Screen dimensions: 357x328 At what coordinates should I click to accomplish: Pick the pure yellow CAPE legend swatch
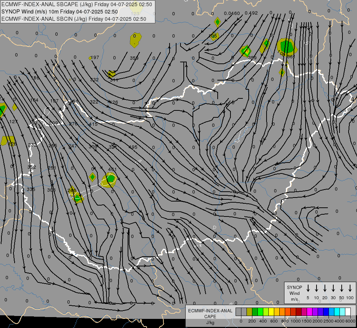[x=271, y=312]
